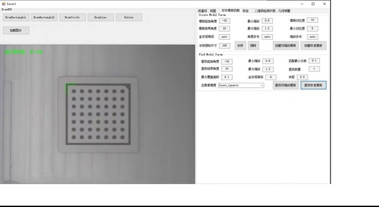Click the 角度步长 auto field
This screenshot has height=207, width=379.
pyautogui.click(x=267, y=37)
